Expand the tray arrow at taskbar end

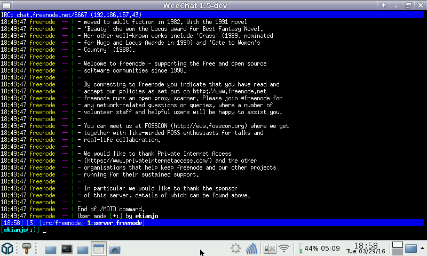[422, 248]
